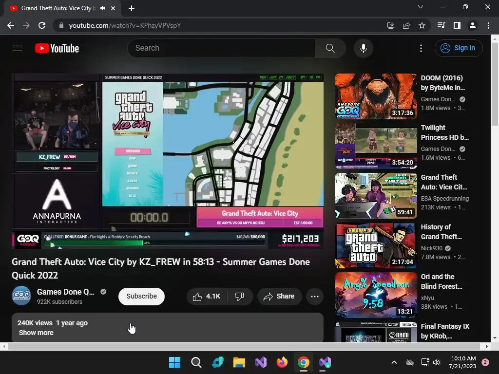Go to YouTube home via logo
Viewport: 499px width, 374px height.
click(x=57, y=48)
